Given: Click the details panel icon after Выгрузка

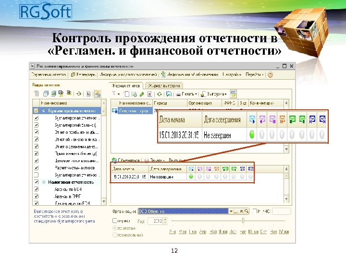Looking at the screenshot, I should [x=233, y=94].
